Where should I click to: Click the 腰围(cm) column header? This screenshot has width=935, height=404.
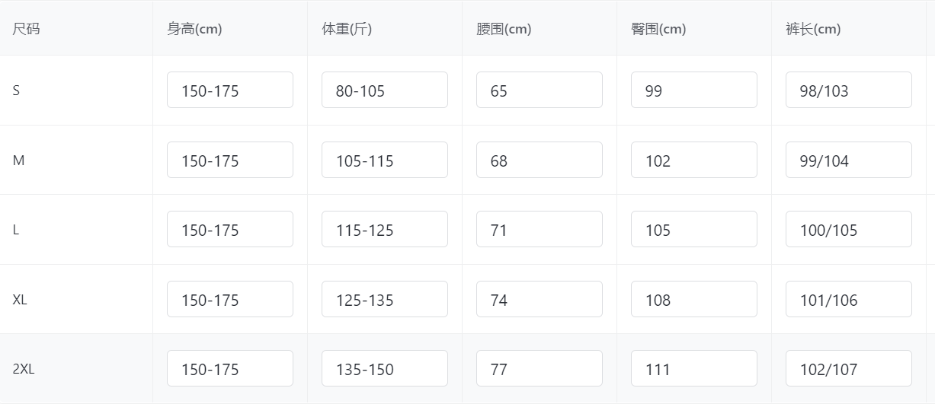504,29
